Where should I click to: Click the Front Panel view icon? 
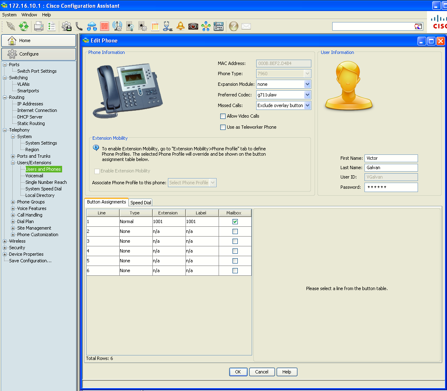pyautogui.click(x=218, y=26)
